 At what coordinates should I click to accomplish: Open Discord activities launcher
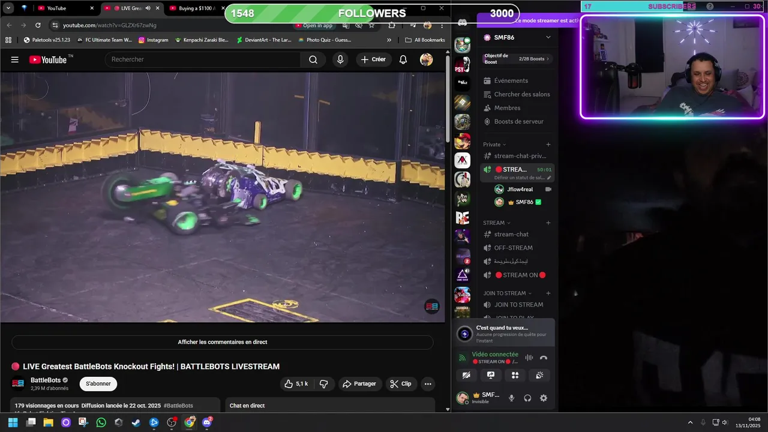(515, 375)
